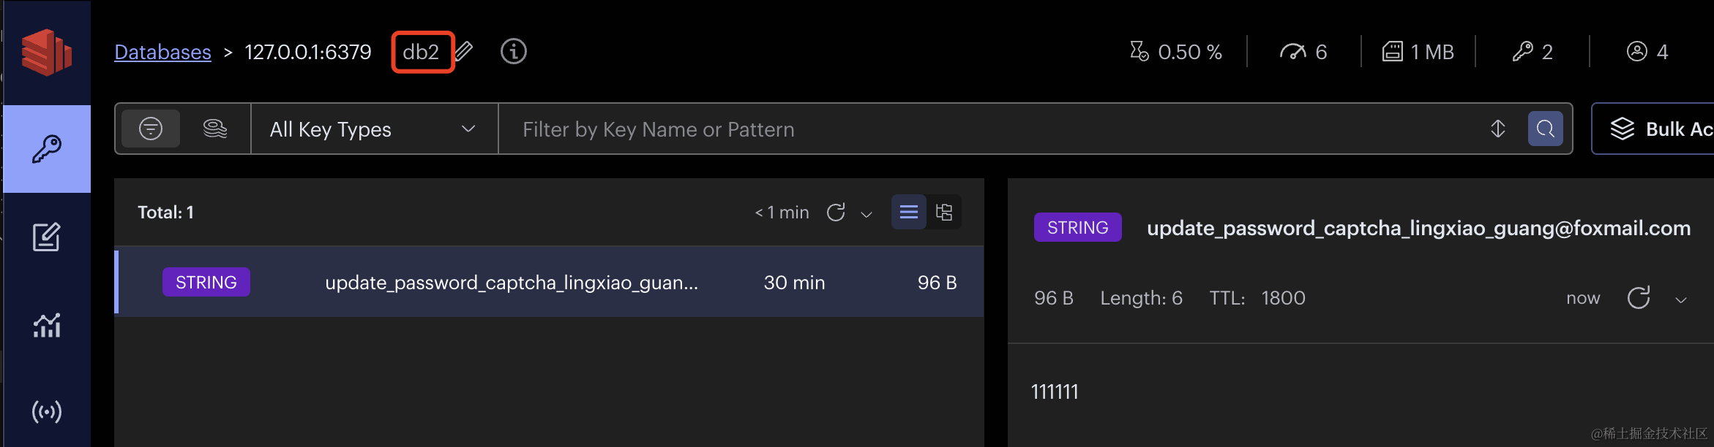Click the pencil icon to edit db2
The height and width of the screenshot is (447, 1714).
click(x=464, y=52)
